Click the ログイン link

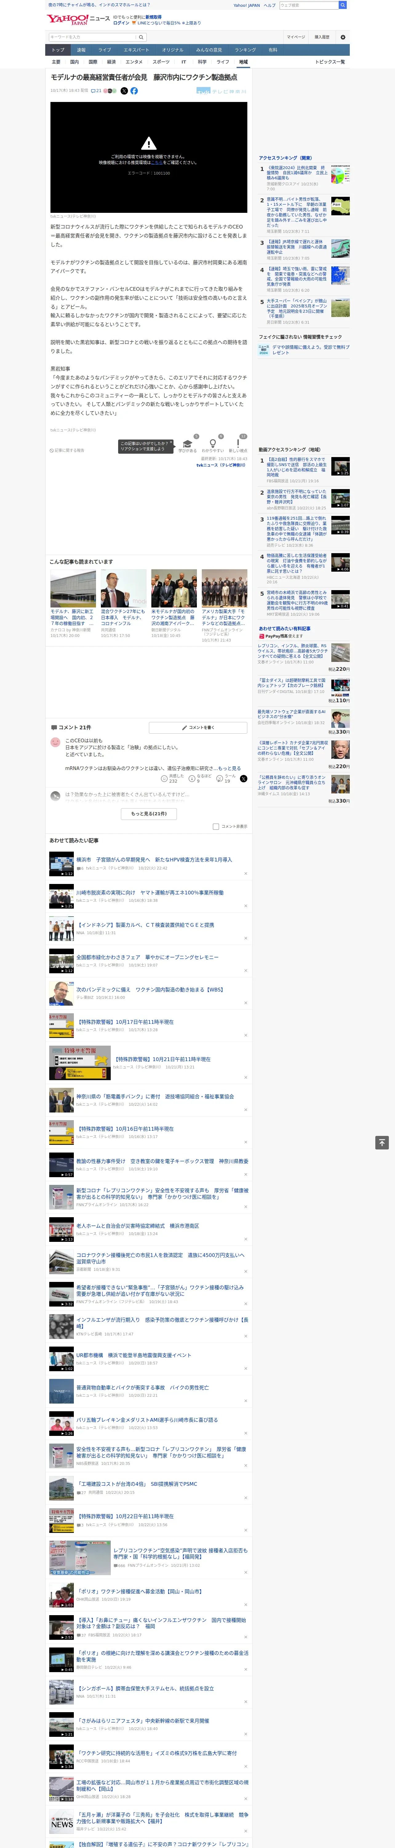coord(121,23)
